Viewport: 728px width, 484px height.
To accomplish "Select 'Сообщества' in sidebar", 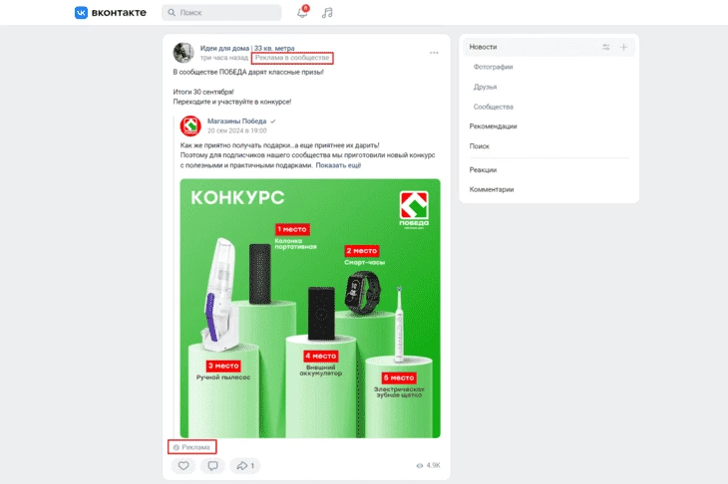I will click(x=493, y=107).
